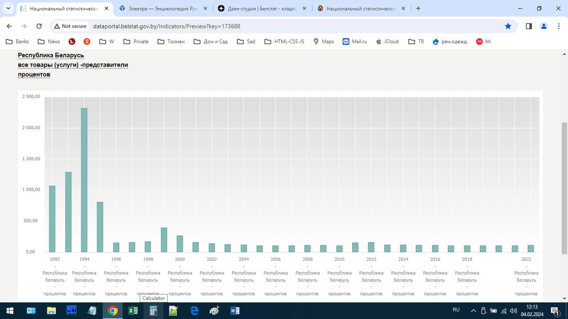Open the W bookmark folder
This screenshot has width=568, height=319.
coord(107,42)
